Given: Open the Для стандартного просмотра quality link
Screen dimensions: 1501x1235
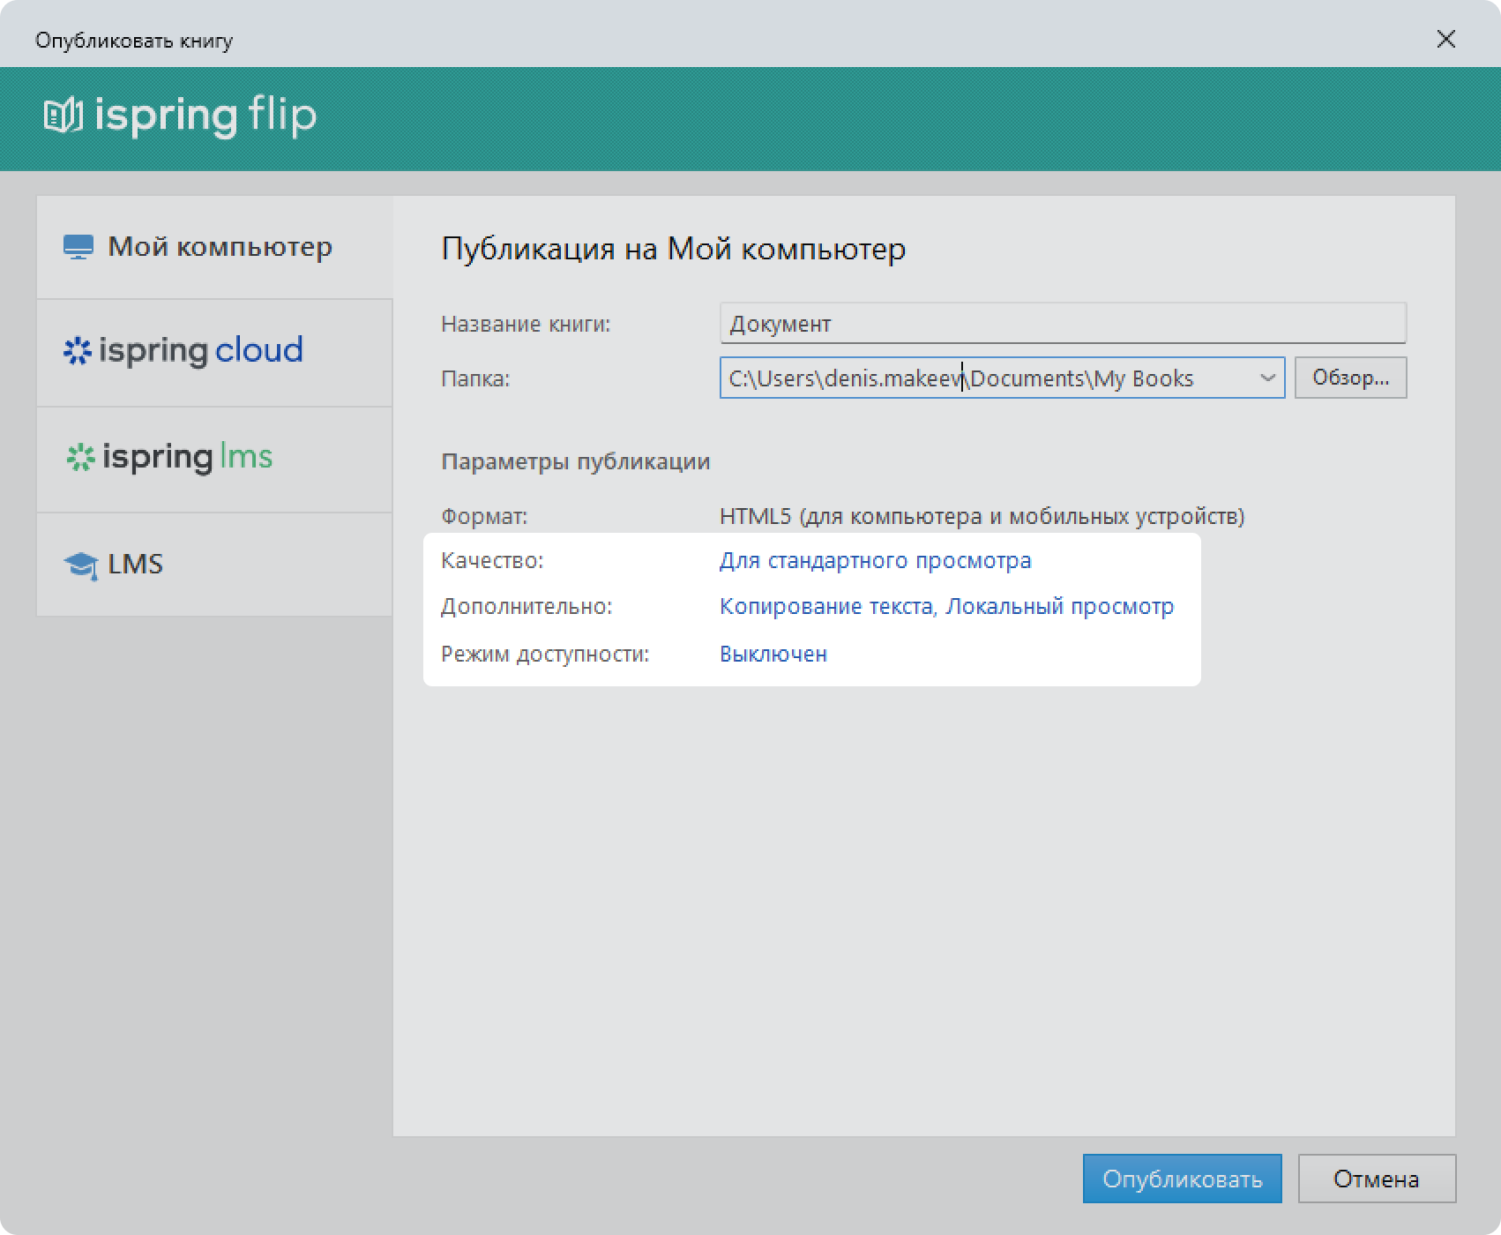Looking at the screenshot, I should 875,561.
